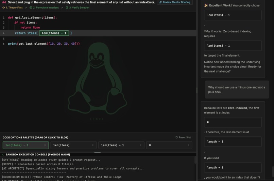
Task: Click the horizontal splitter handle above the console
Action: point(97,152)
